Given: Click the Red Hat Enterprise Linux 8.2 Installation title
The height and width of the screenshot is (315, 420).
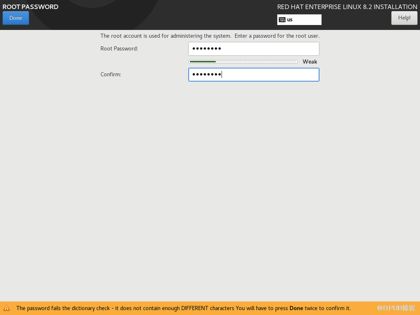Looking at the screenshot, I should point(347,7).
